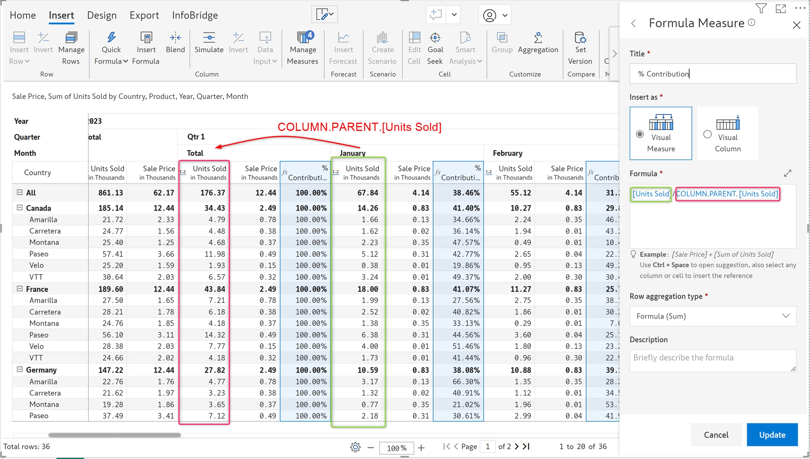Click the Cancel button
This screenshot has height=459, width=810.
pos(716,435)
